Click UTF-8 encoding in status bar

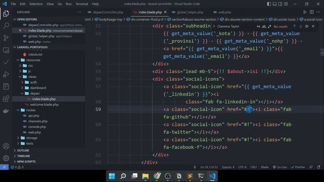[242, 167]
